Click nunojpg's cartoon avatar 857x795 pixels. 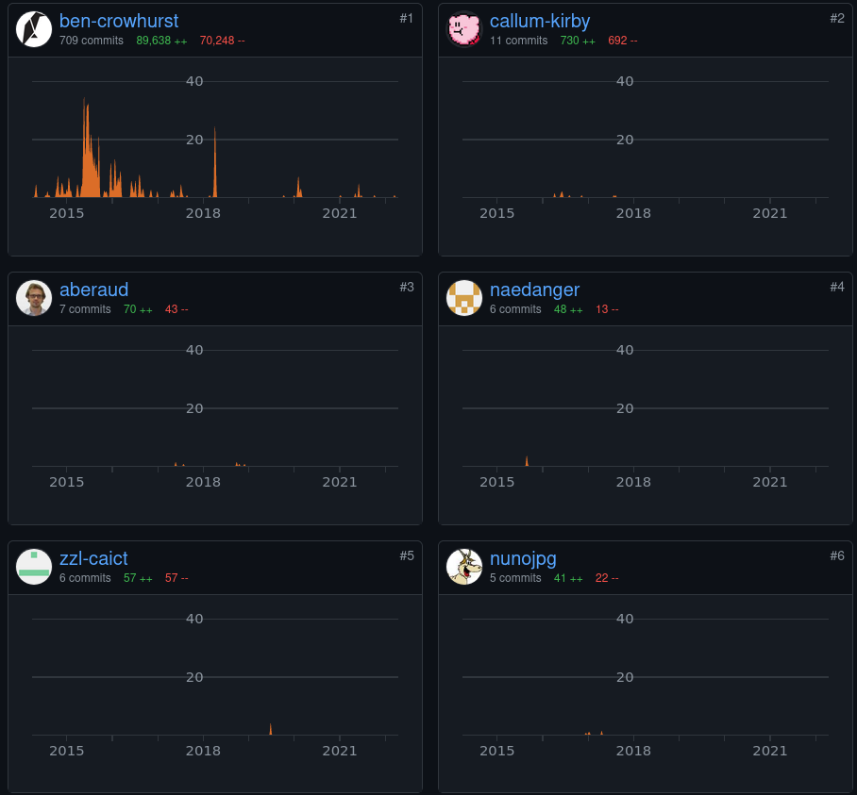pyautogui.click(x=464, y=567)
